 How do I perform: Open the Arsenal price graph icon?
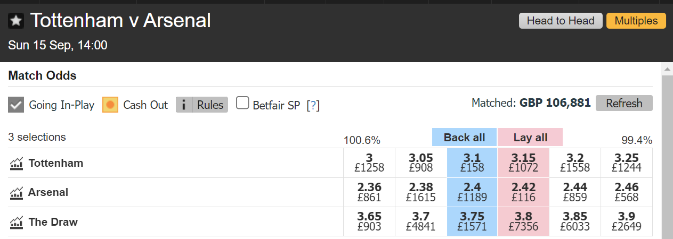[x=17, y=192]
